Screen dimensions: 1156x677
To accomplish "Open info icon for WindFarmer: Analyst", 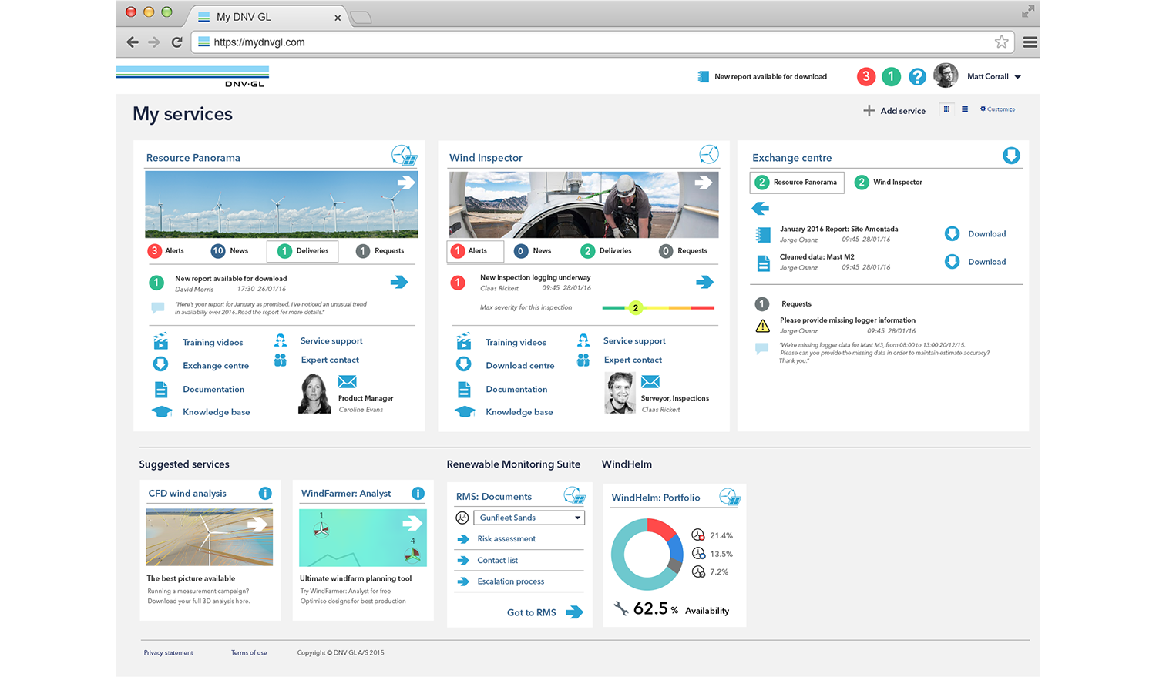I will click(x=418, y=493).
